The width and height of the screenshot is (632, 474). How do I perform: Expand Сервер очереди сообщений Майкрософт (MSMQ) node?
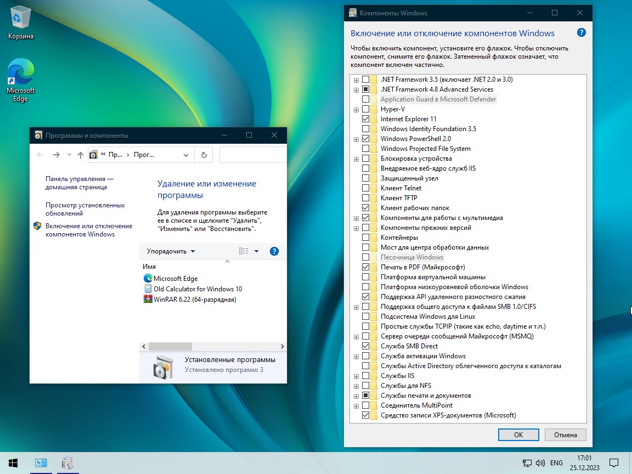(356, 336)
